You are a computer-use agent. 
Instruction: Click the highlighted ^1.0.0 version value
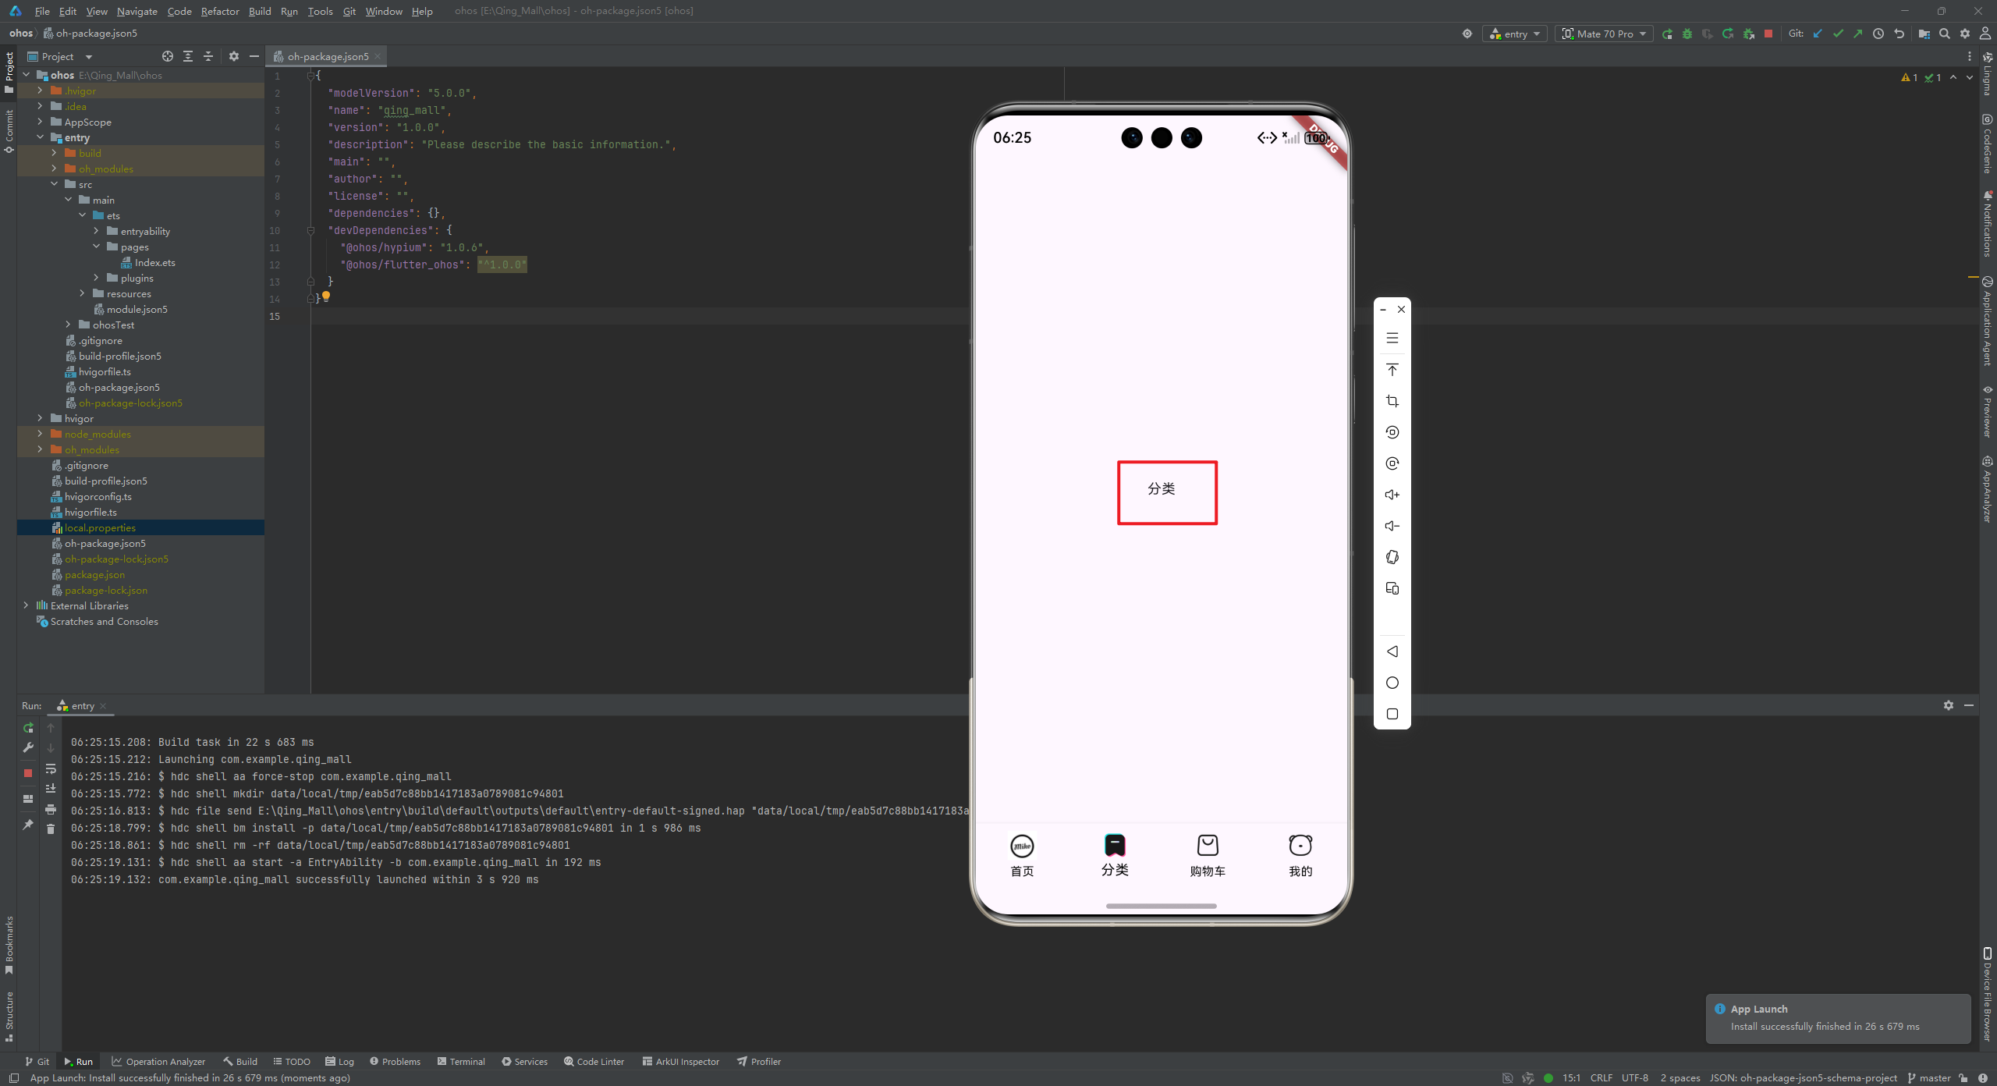click(x=502, y=264)
